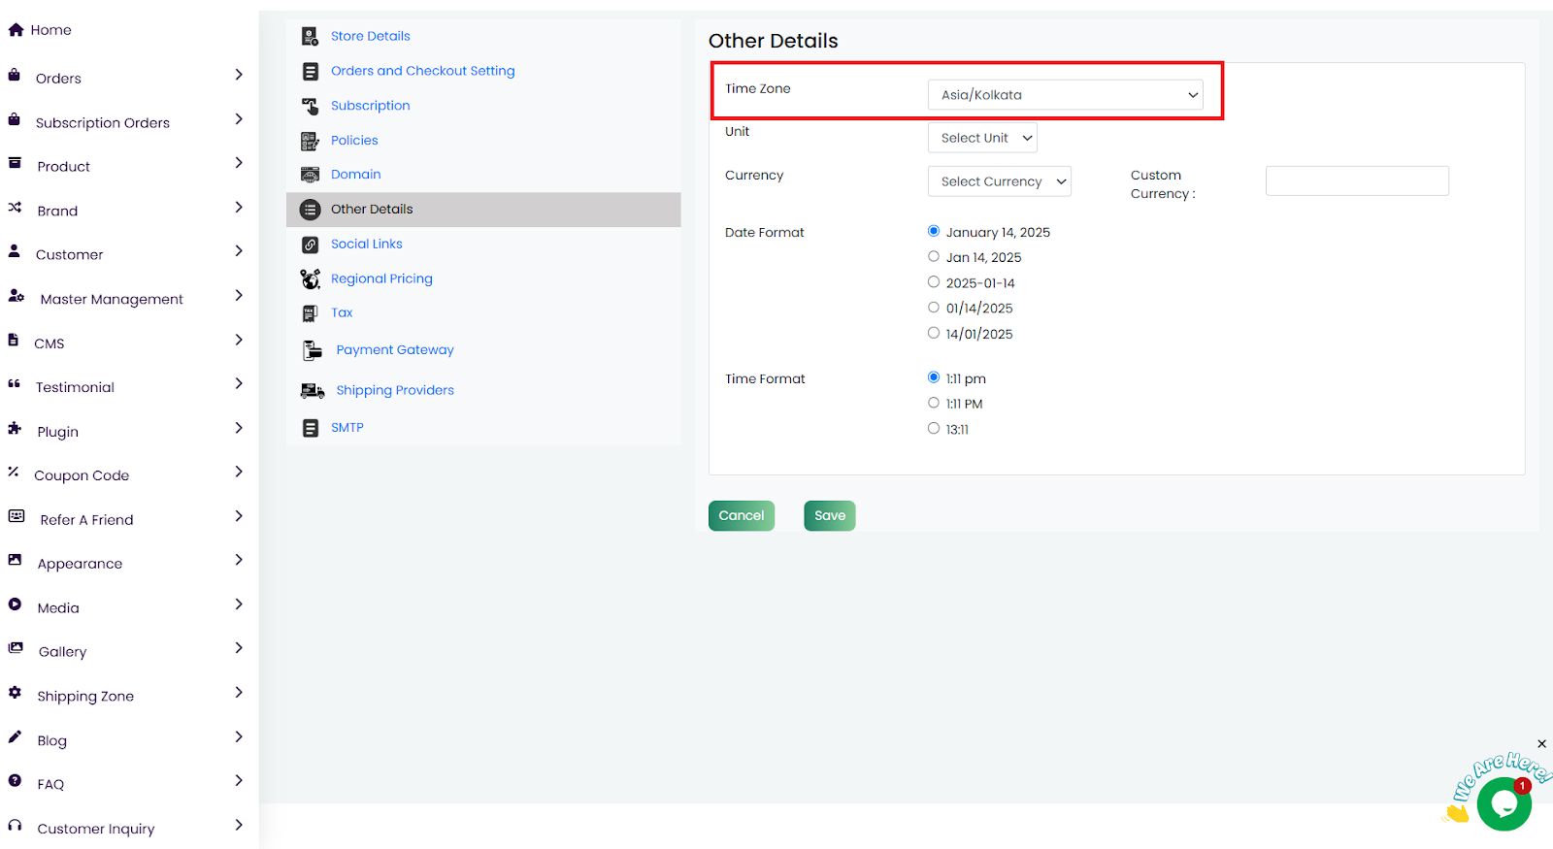The height and width of the screenshot is (849, 1553).
Task: Click the Home icon in sidebar
Action: pos(16,30)
